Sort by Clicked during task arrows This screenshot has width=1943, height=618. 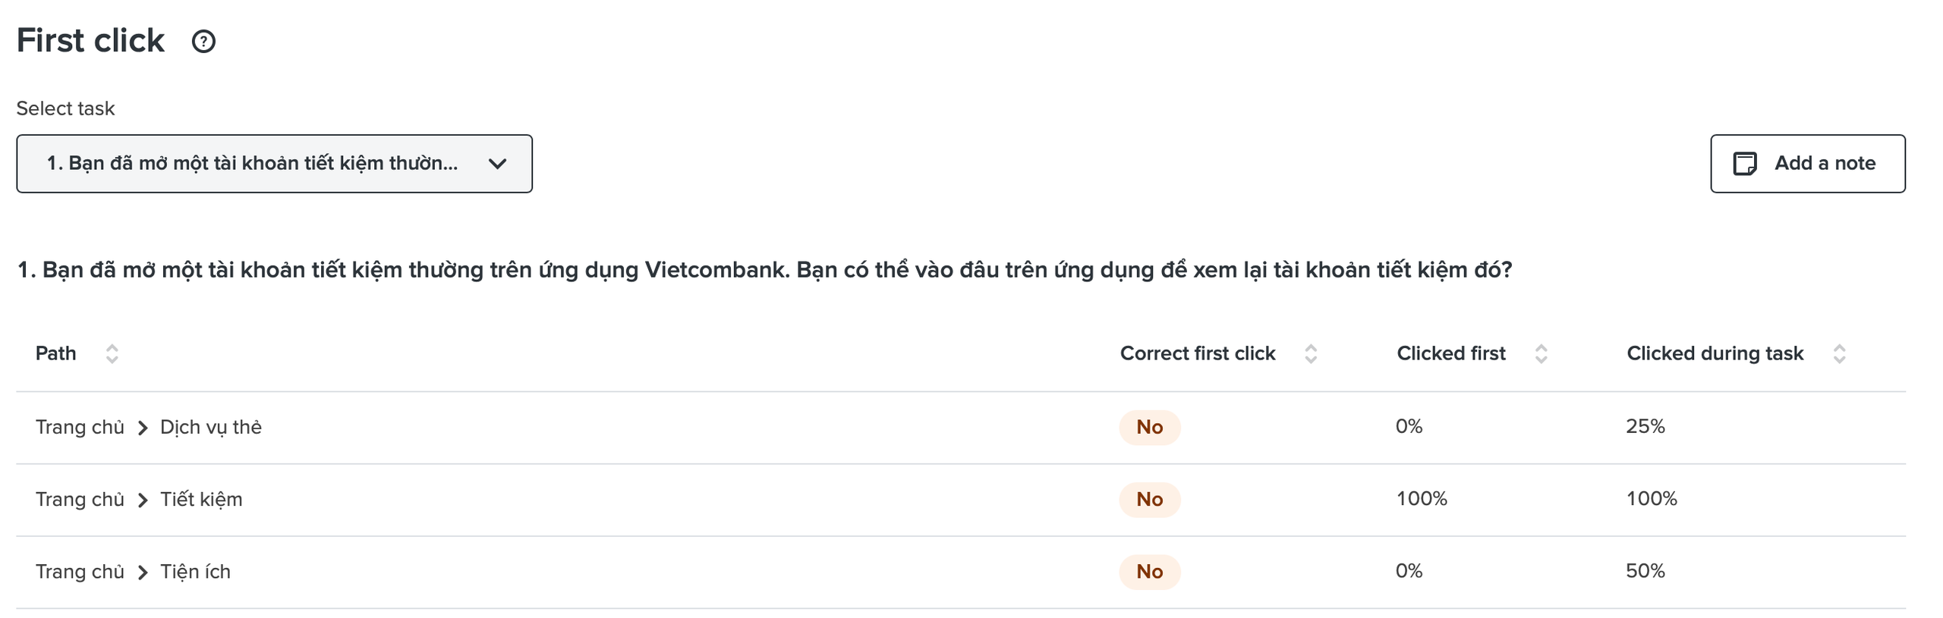click(x=1838, y=353)
